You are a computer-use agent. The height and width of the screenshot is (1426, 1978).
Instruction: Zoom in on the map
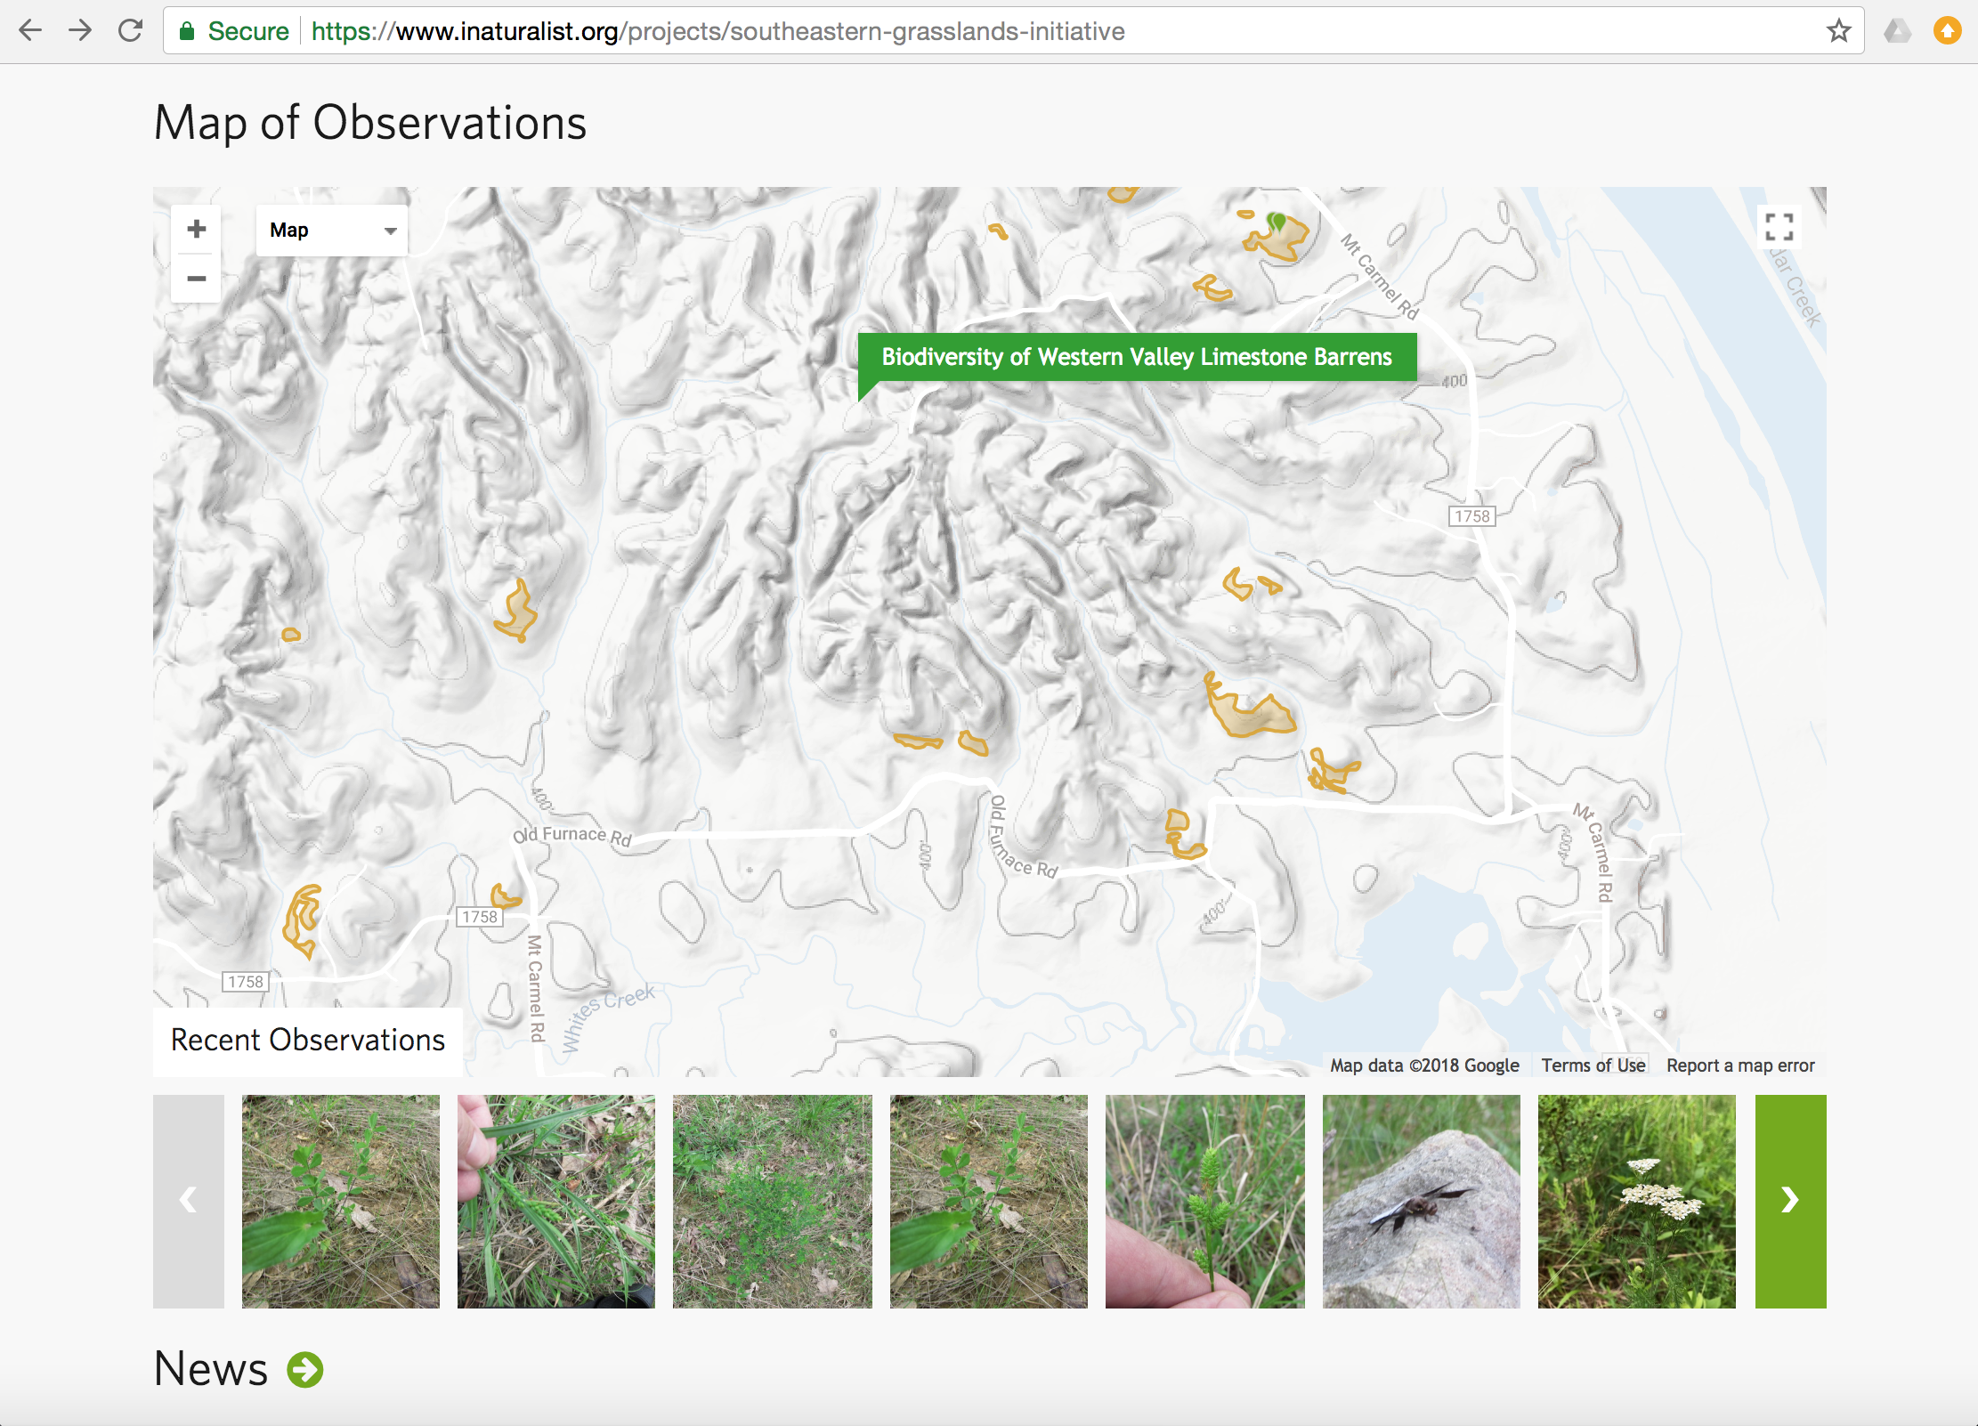[197, 230]
